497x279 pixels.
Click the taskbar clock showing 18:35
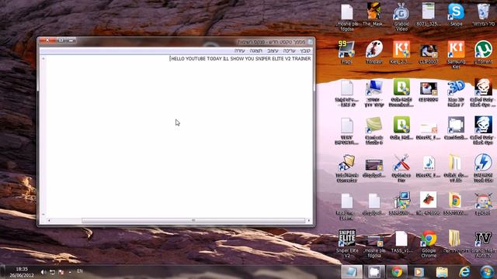(22, 272)
